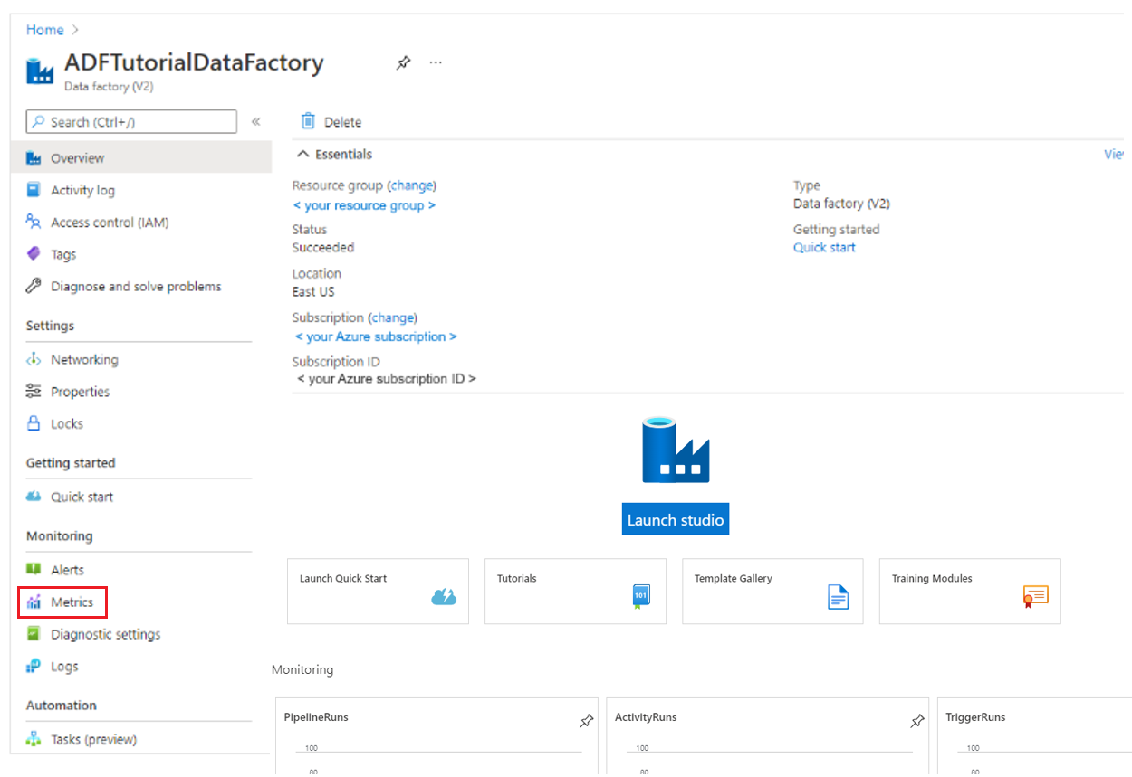
Task: Click the Alerts icon
Action: [x=34, y=570]
